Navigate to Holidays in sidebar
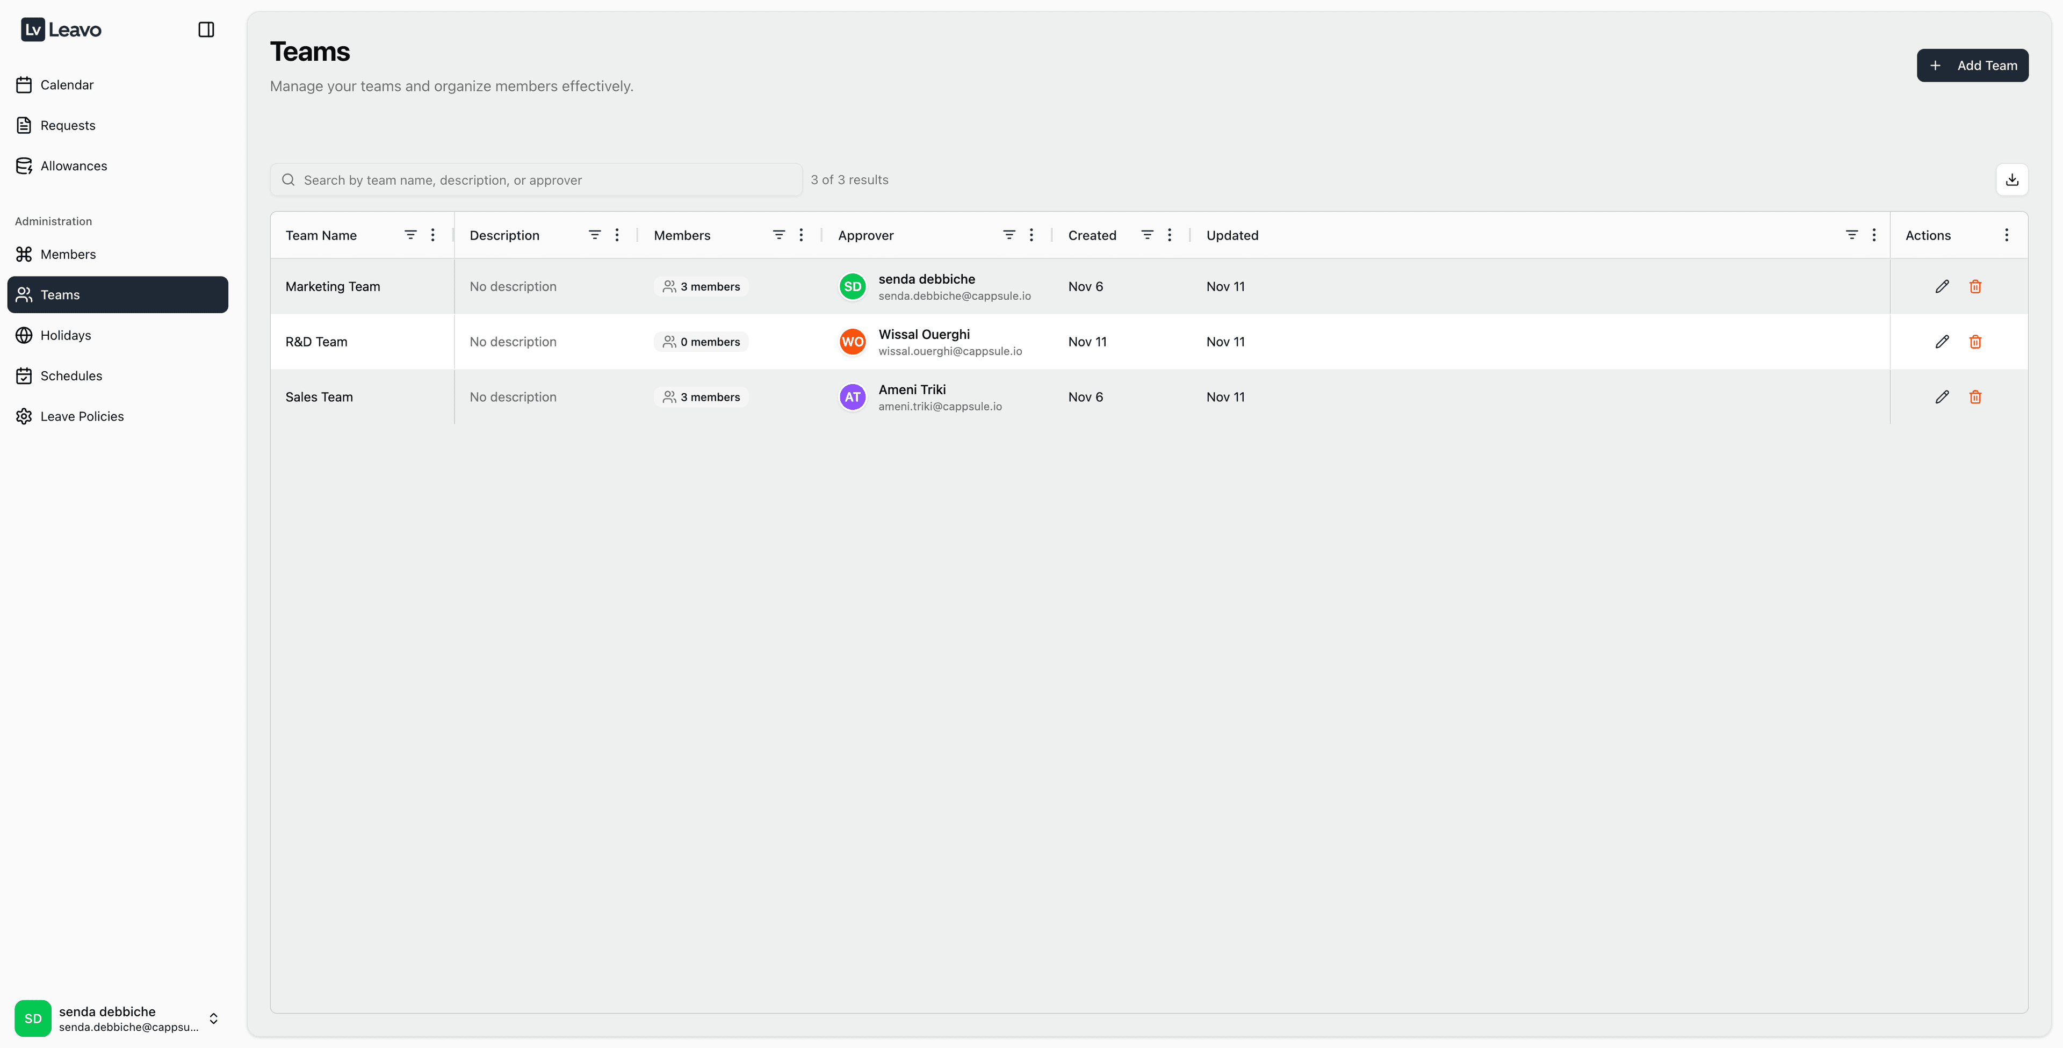Screen dimensions: 2063x1048 [66, 335]
